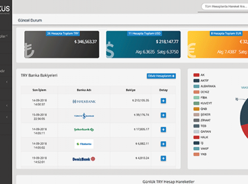This screenshot has width=248, height=184.
Task: Sort by Bakiye column header
Action: pos(130,90)
